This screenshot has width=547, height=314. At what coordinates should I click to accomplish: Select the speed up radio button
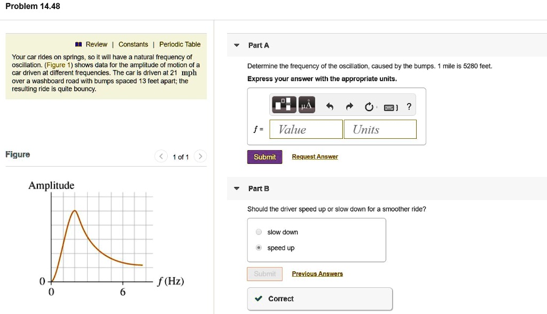[x=259, y=247]
